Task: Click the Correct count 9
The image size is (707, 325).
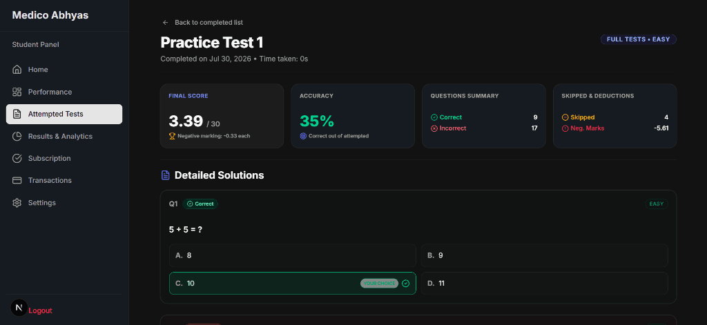Action: (535, 117)
